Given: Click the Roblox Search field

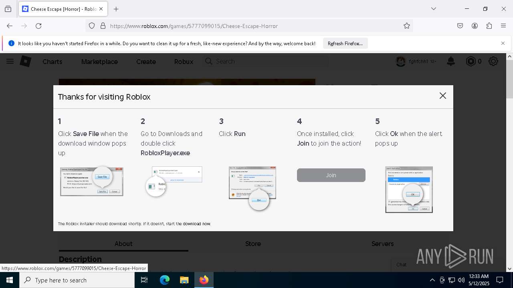Looking at the screenshot, I should [265, 61].
